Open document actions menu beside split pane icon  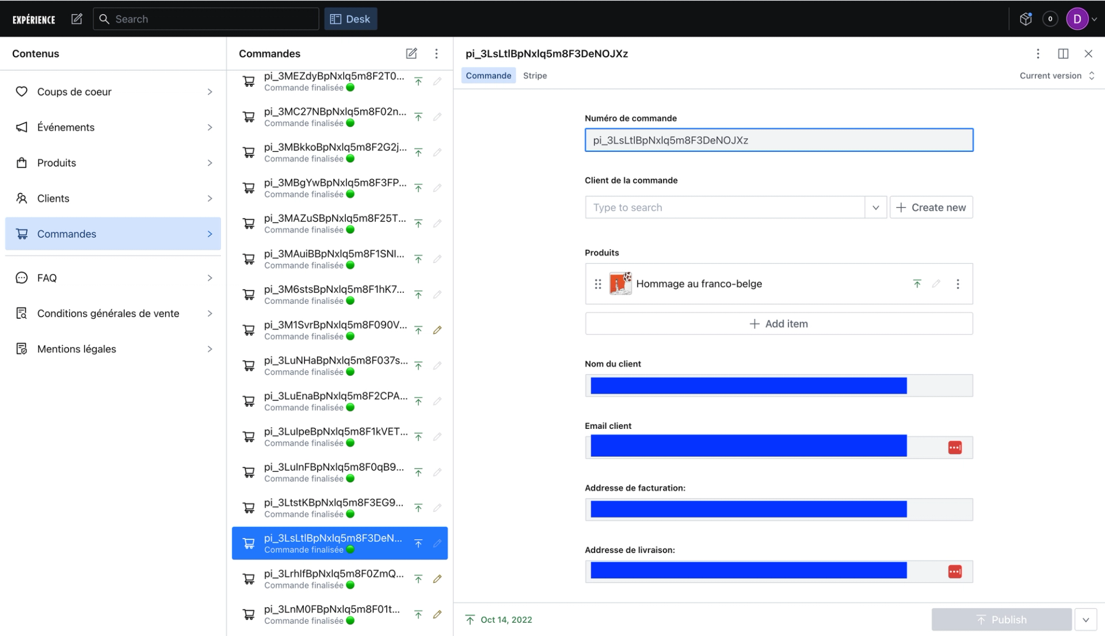pyautogui.click(x=1038, y=54)
